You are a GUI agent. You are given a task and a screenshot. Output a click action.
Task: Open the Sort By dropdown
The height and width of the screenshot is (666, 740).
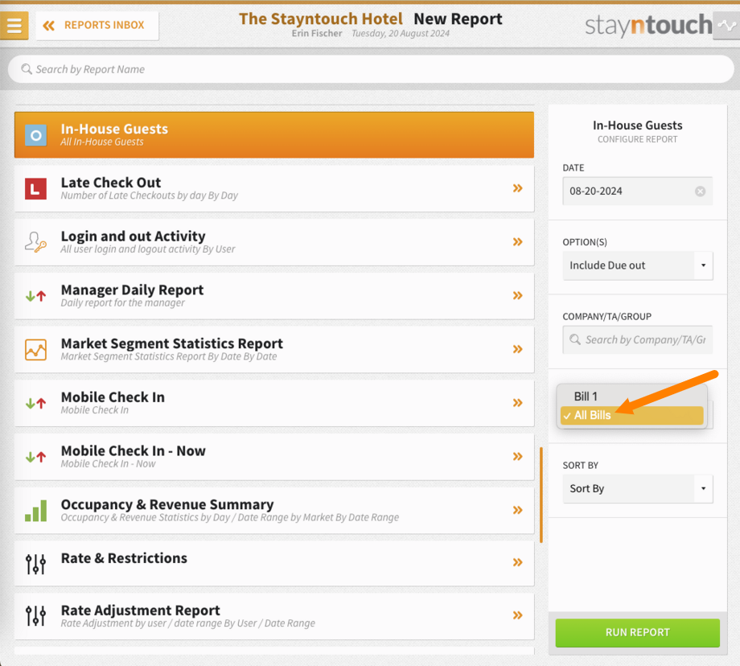(x=637, y=488)
